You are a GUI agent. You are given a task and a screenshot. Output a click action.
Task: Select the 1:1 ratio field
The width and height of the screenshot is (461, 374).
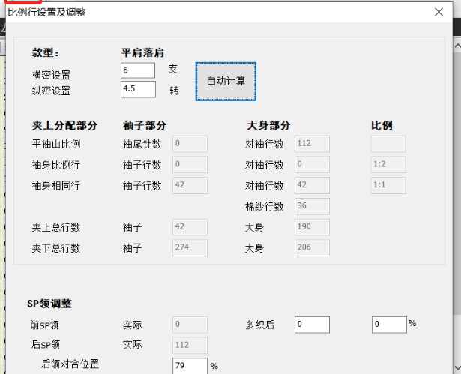pyautogui.click(x=388, y=185)
